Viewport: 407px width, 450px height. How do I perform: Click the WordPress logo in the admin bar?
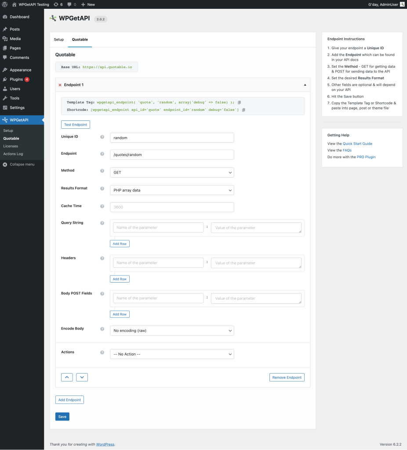5,4
